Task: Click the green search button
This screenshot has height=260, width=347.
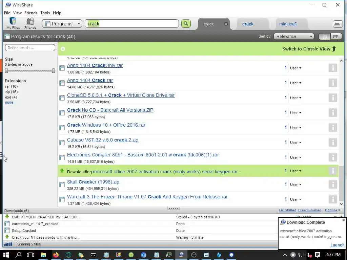Action: pos(186,24)
